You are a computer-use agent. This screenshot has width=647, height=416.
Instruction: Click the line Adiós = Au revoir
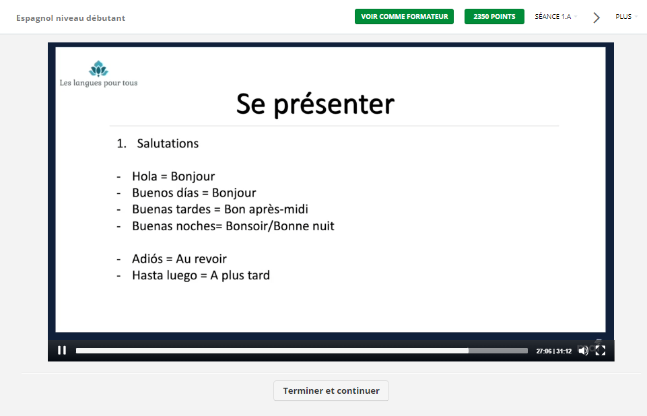(x=179, y=258)
